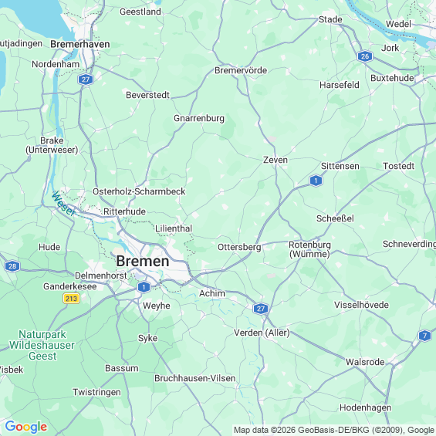Viewport: 436px width, 436px height.
Task: Select the Bremerhaven city label
Action: [80, 44]
